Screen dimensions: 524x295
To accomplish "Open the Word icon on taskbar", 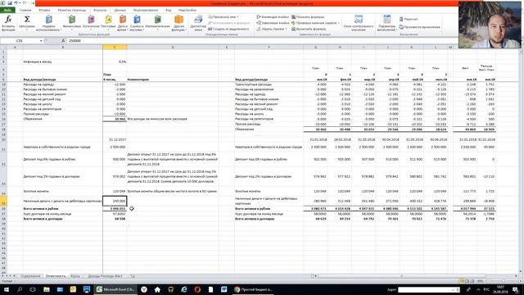I will (224, 289).
